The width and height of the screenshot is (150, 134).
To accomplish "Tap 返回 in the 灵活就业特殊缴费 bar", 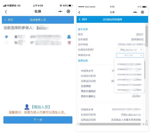I will pyautogui.click(x=83, y=19).
